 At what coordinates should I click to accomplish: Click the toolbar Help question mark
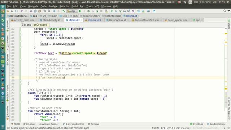[x=154, y=11]
